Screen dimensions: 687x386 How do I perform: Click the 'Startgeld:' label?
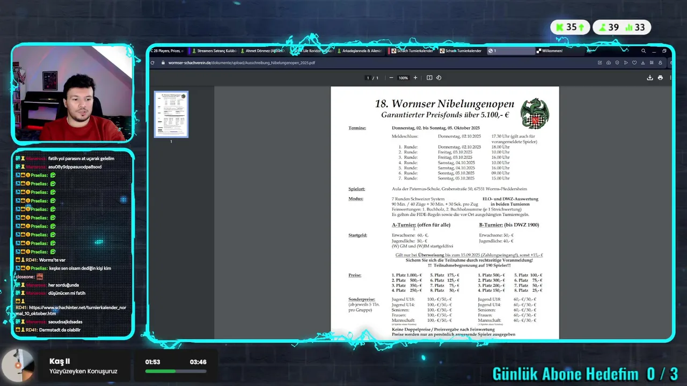pos(357,235)
